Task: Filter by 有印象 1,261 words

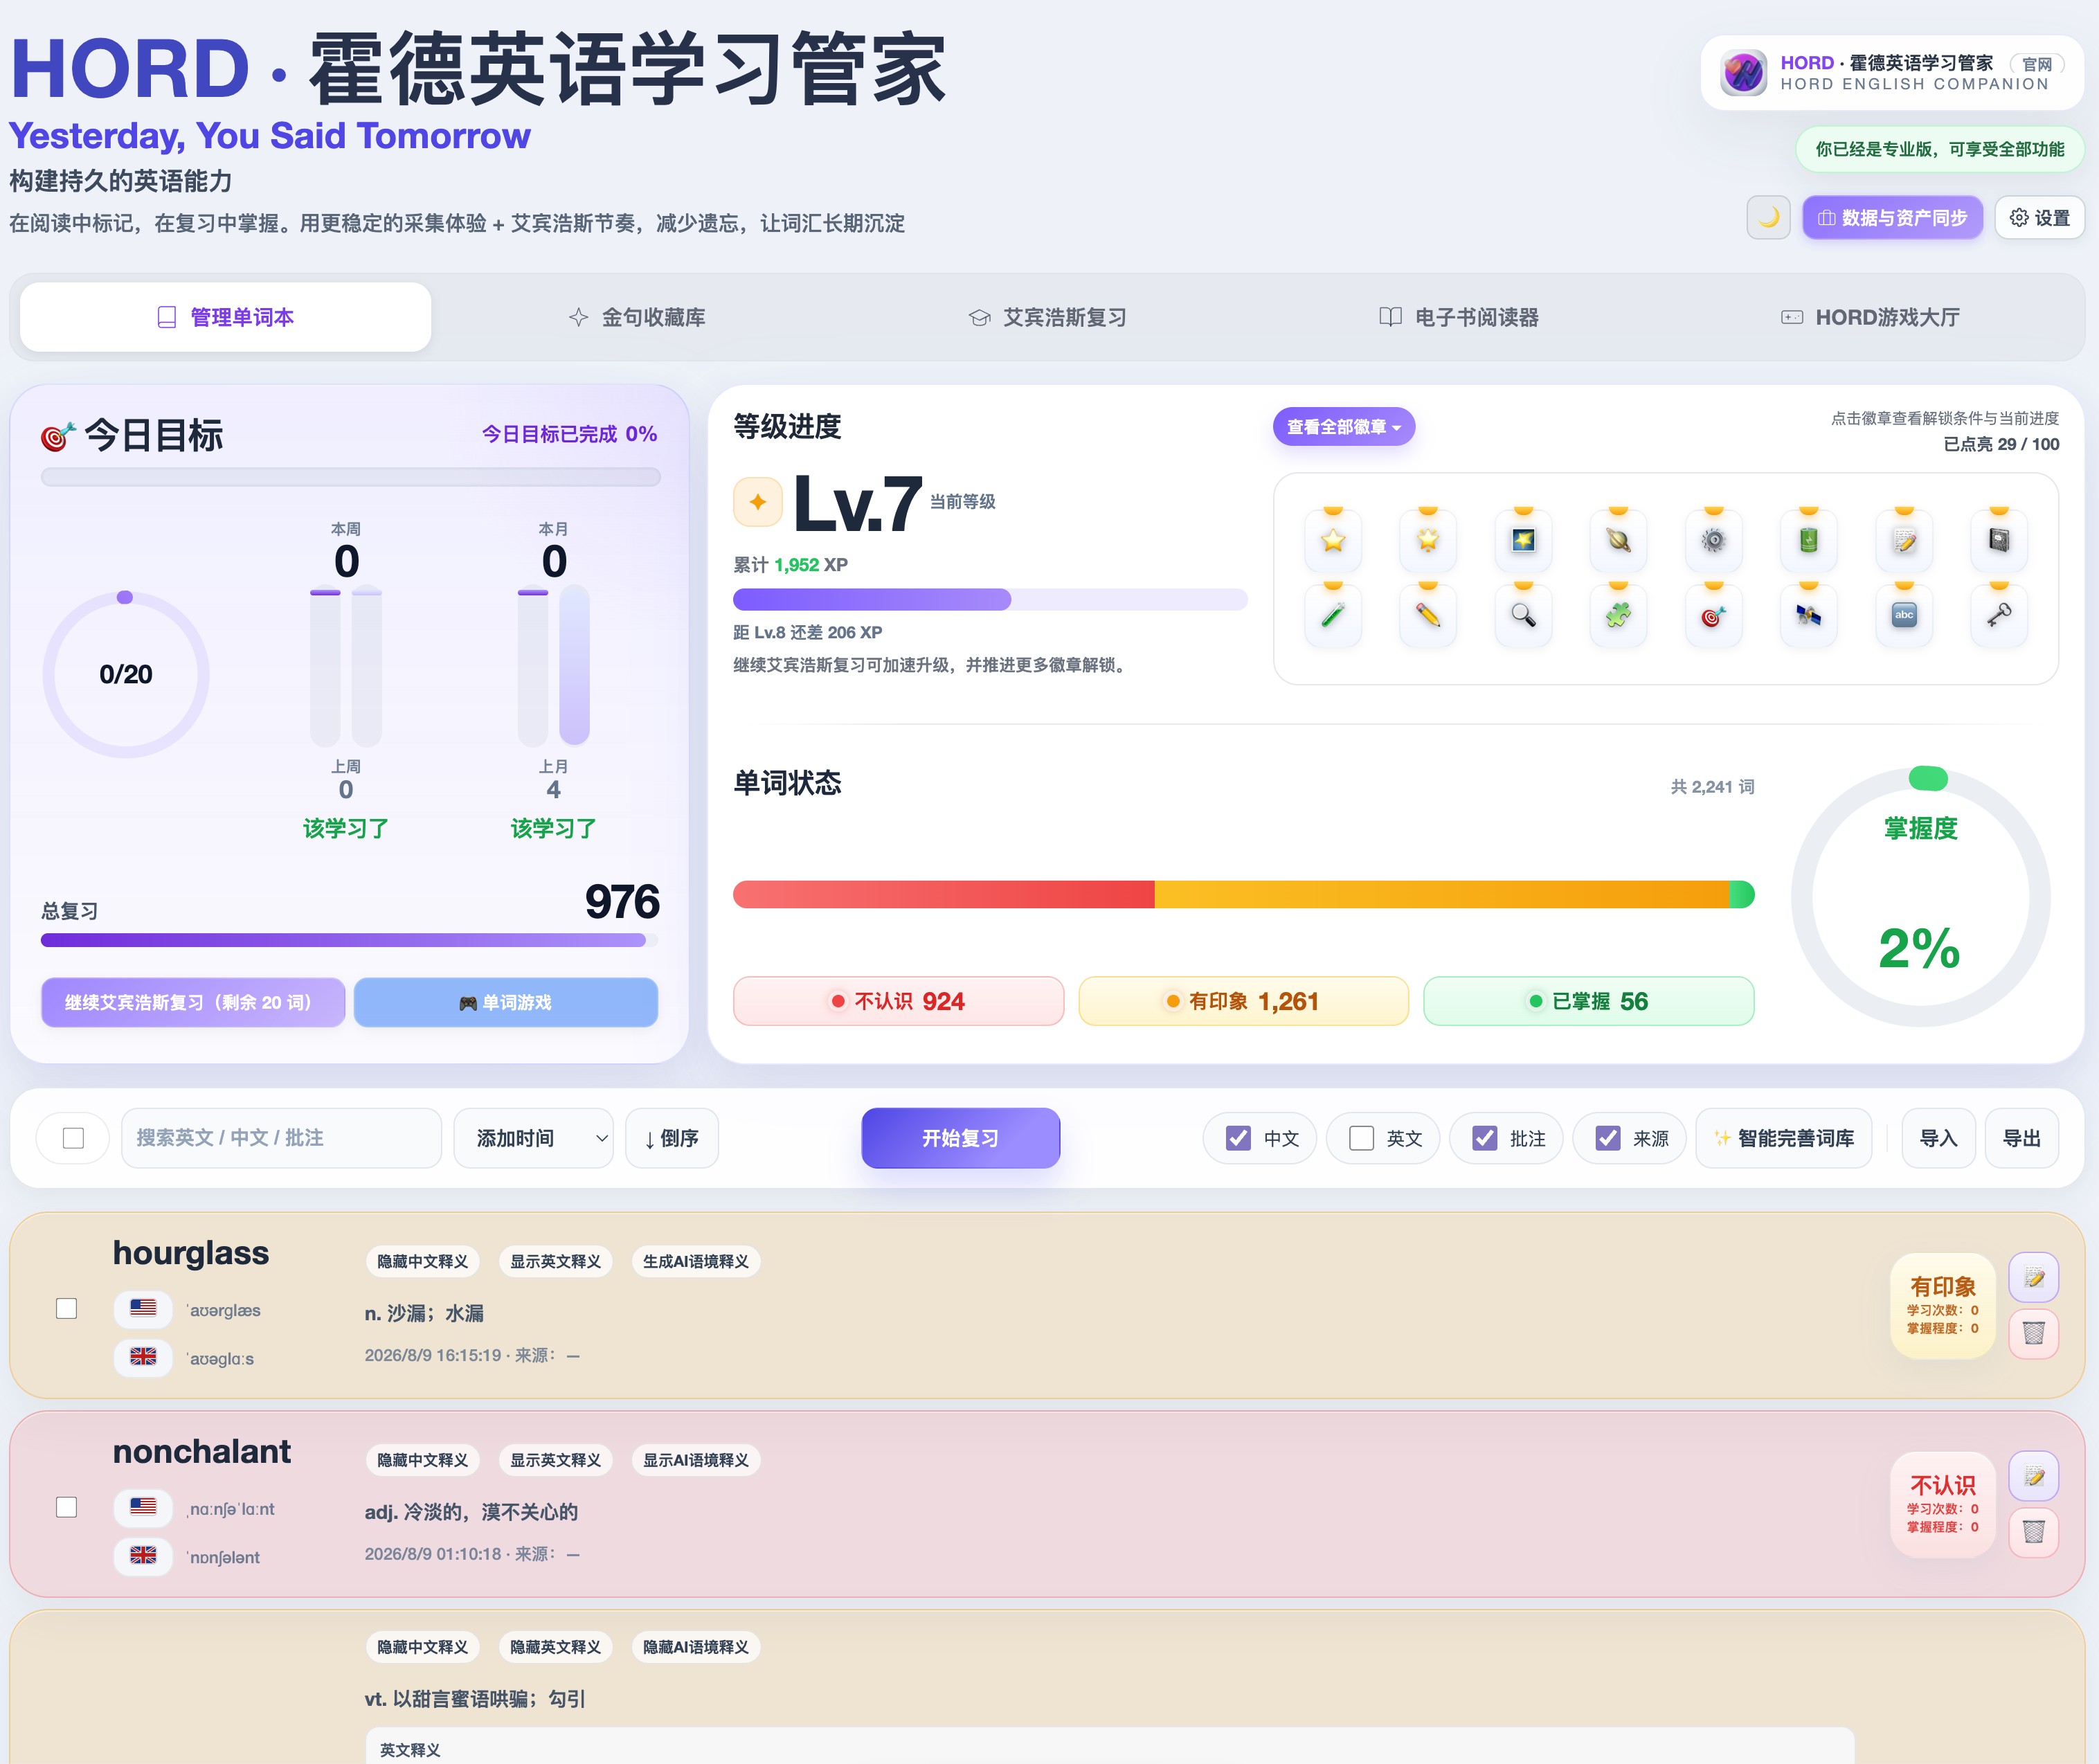Action: (x=1243, y=1001)
